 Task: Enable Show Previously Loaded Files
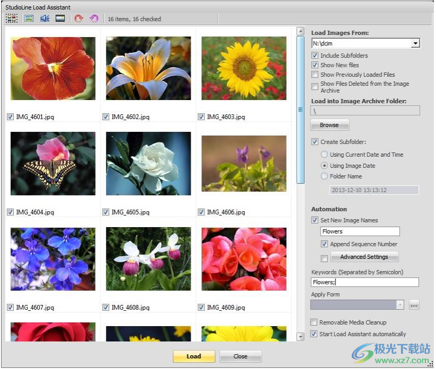tap(315, 74)
